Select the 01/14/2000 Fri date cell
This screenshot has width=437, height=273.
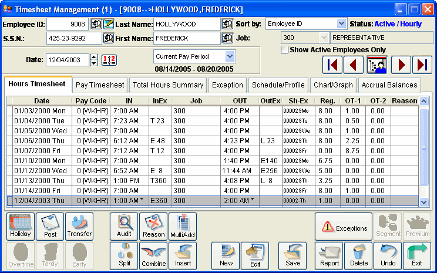pos(42,191)
